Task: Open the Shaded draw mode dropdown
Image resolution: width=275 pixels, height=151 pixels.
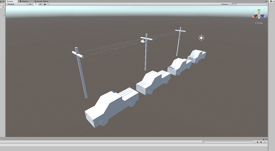Action: pos(17,4)
